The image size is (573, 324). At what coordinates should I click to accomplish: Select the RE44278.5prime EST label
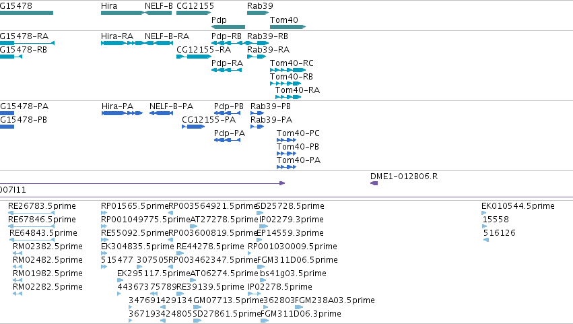point(210,247)
